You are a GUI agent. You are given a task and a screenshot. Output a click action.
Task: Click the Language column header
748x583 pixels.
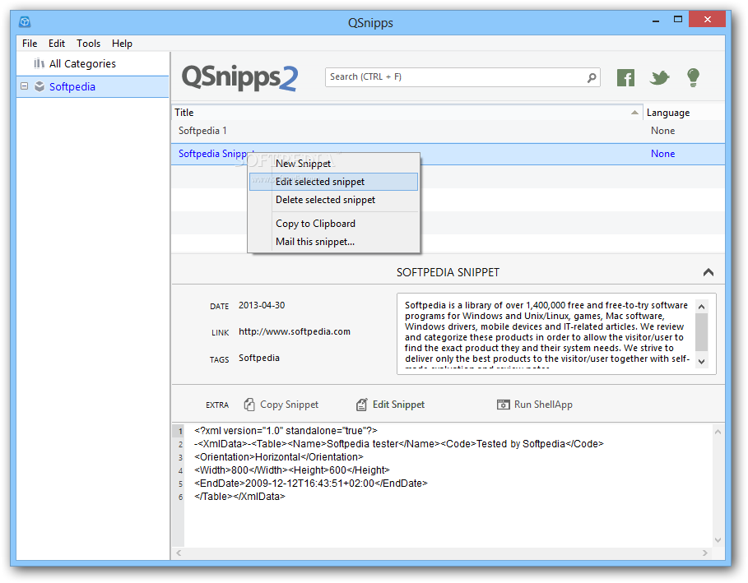[684, 113]
